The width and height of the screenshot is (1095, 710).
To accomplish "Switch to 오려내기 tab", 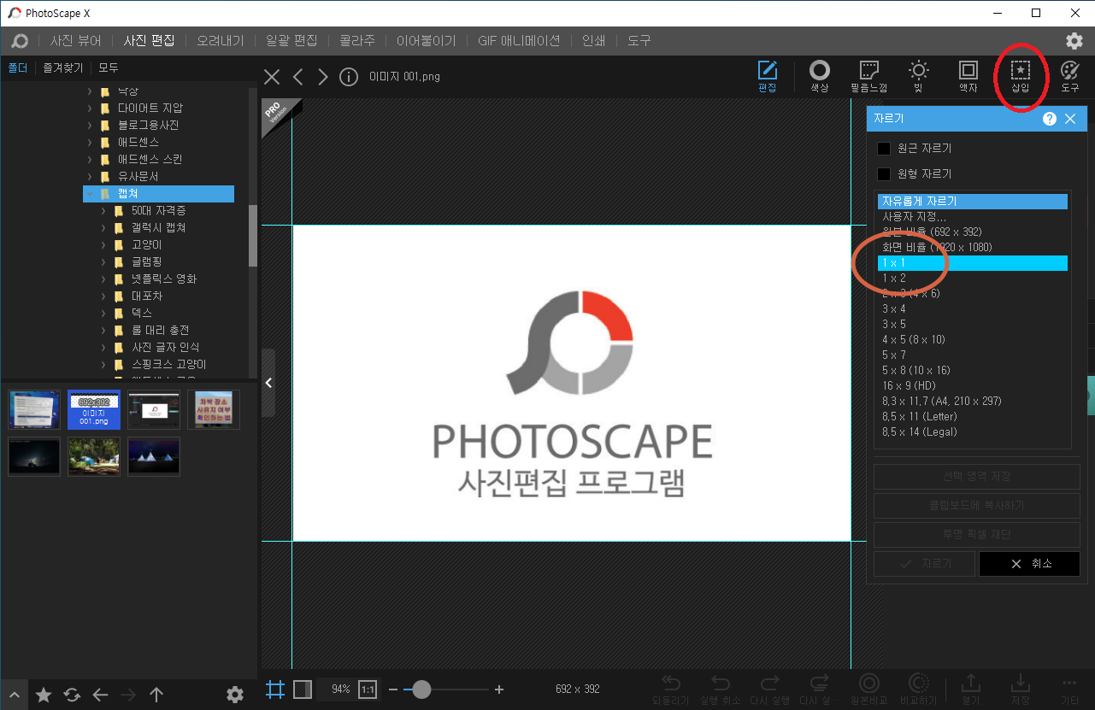I will click(221, 40).
